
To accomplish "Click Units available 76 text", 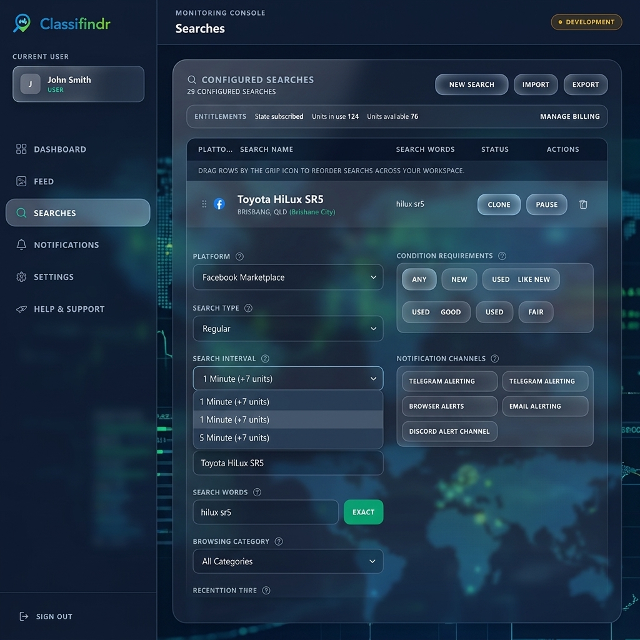I will 392,116.
